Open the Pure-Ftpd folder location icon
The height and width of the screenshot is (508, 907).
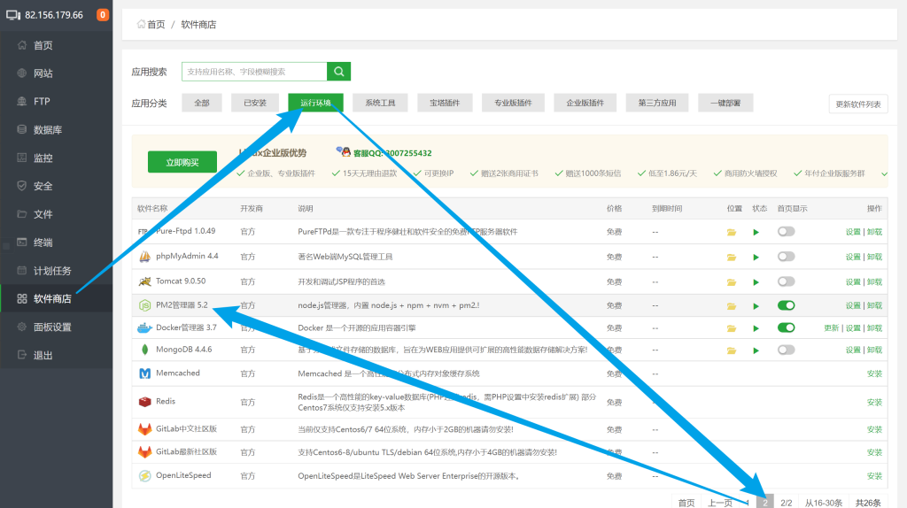coord(732,232)
